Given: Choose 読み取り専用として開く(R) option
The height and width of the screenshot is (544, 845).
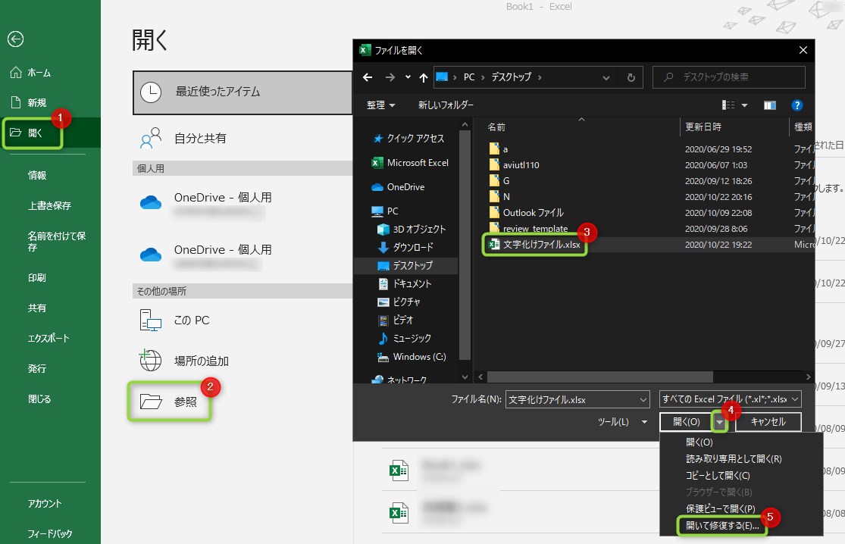Looking at the screenshot, I should 734,459.
